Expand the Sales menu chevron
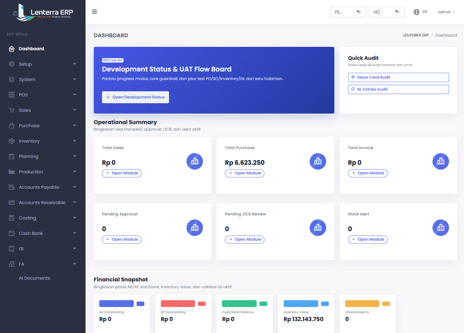The image size is (464, 333). tap(75, 110)
